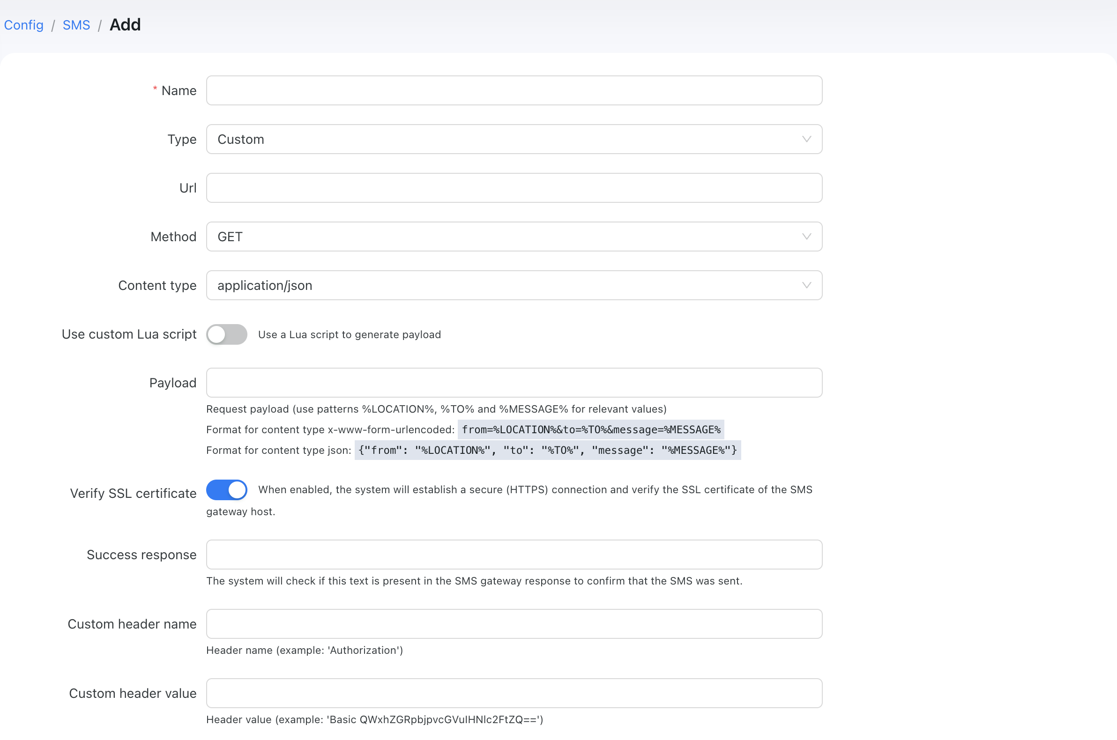
Task: Click the chevron arrow of the Type dropdown
Action: tap(806, 139)
